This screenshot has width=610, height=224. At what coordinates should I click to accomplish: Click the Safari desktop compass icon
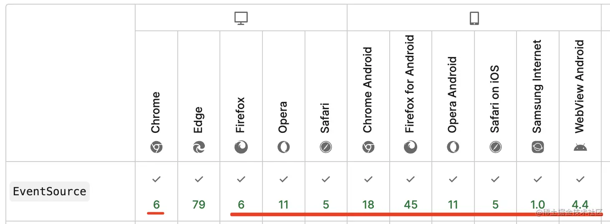click(326, 147)
